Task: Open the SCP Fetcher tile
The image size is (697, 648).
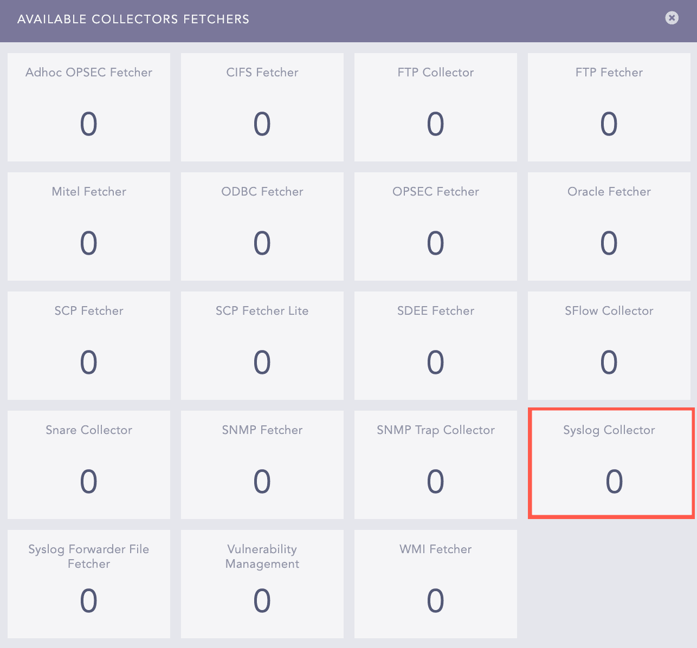Action: 88,345
